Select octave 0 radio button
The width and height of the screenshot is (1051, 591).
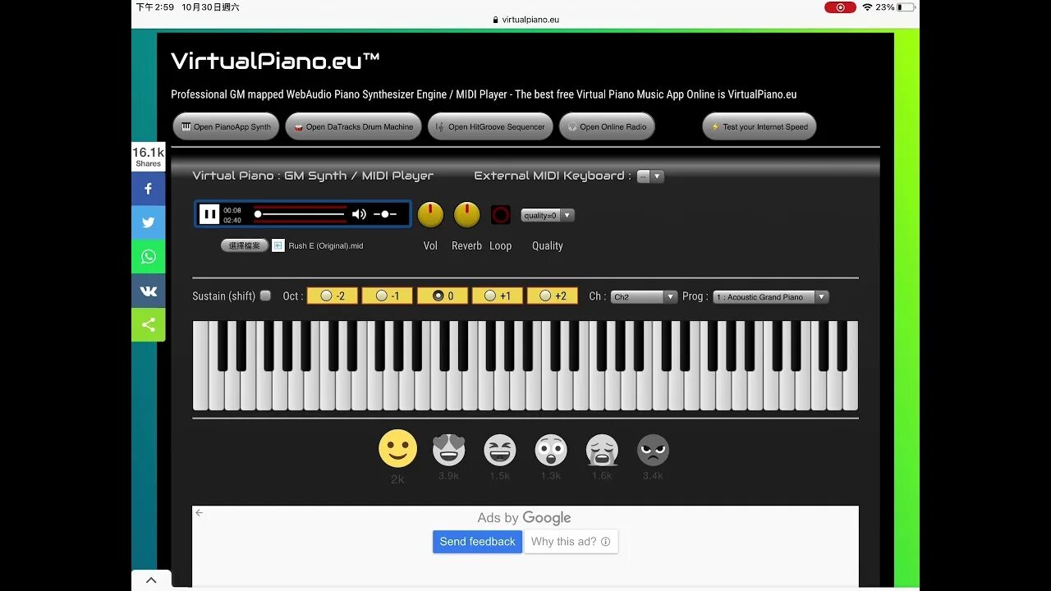tap(443, 295)
